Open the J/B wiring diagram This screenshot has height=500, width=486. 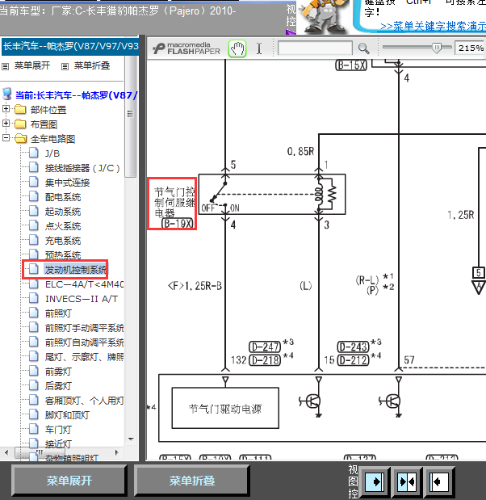coord(52,153)
